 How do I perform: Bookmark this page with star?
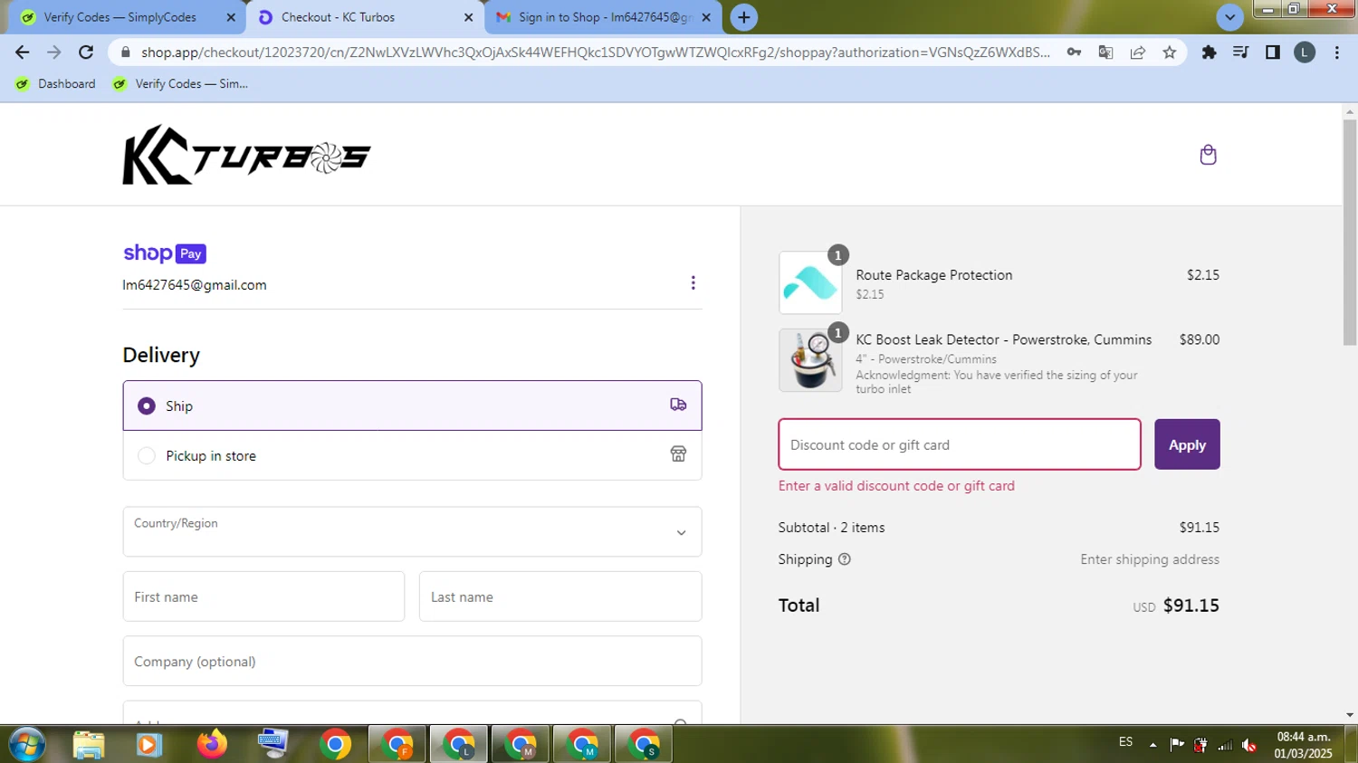click(1170, 52)
